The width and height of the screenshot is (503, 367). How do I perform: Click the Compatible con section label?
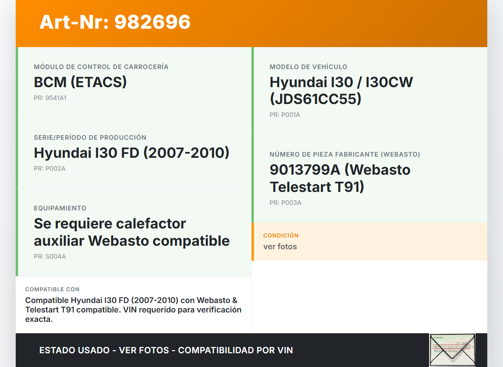point(52,289)
